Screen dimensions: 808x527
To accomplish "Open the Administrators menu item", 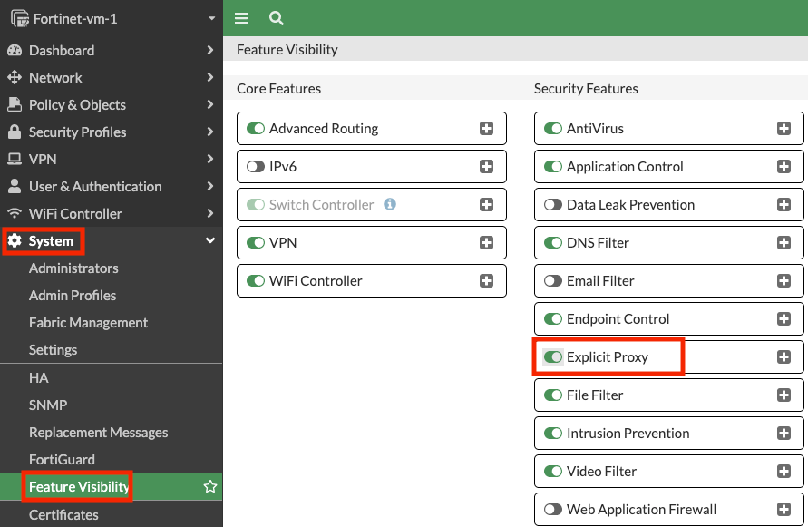I will pos(73,268).
